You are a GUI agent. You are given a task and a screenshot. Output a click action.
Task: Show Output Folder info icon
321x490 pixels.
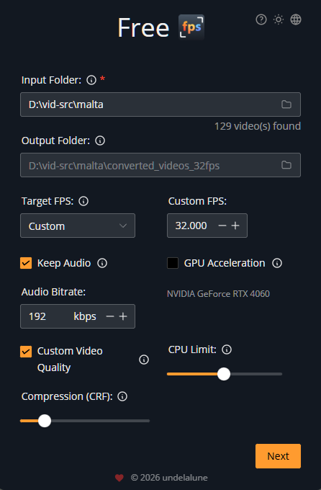point(100,141)
